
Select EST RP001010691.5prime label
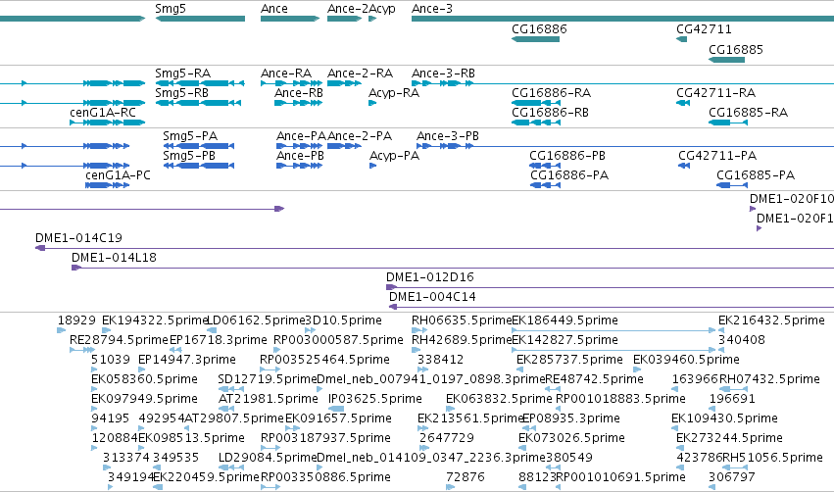[x=620, y=476]
